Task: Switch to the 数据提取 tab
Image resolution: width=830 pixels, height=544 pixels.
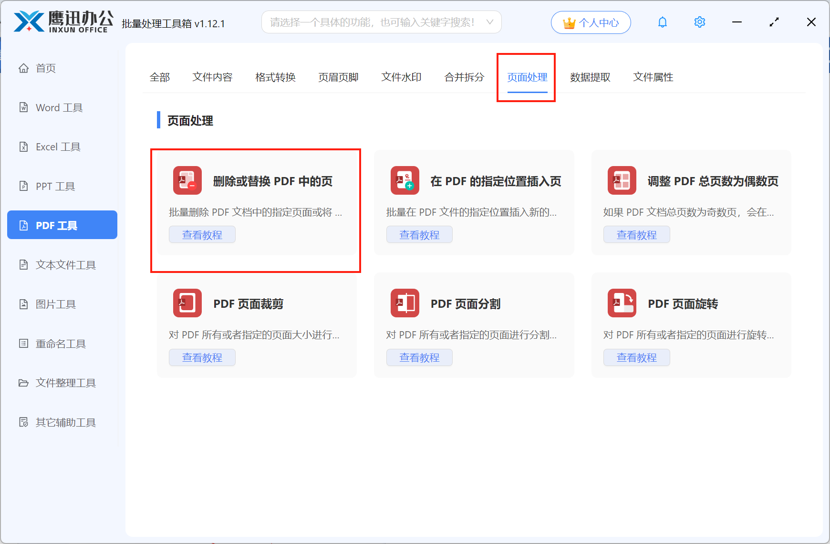Action: (x=591, y=77)
